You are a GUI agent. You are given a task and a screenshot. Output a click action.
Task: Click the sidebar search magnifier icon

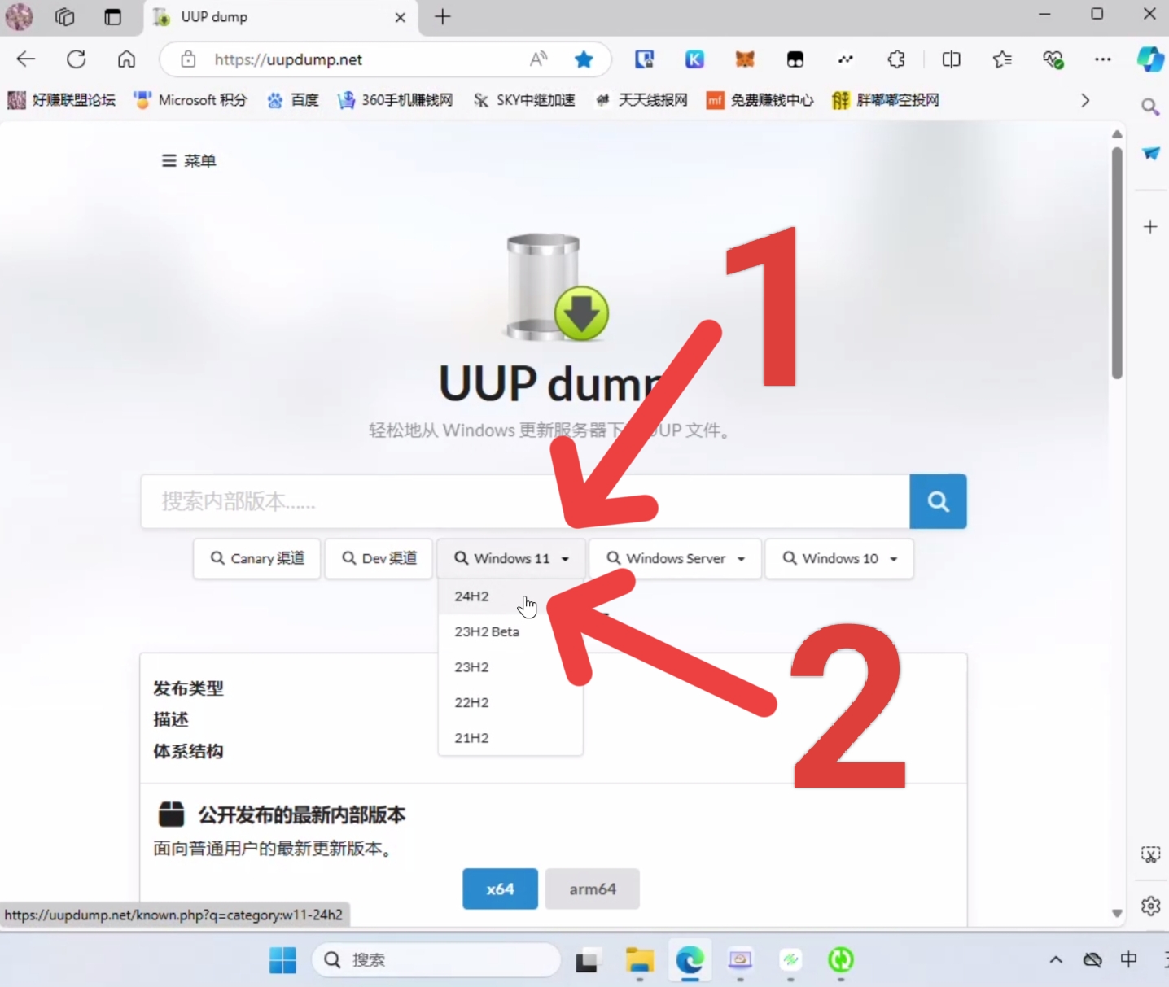tap(1150, 107)
